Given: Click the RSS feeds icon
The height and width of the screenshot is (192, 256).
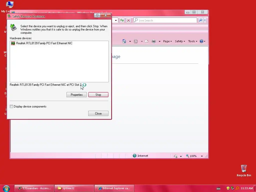Looking at the screenshot, I should click(x=136, y=41).
